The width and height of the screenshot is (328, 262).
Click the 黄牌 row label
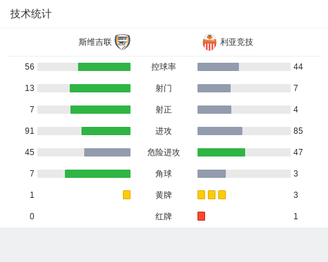164,195
